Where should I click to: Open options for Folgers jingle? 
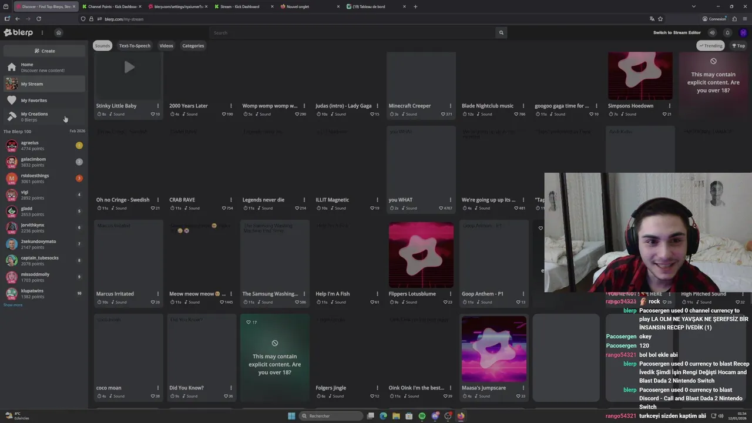[377, 388]
